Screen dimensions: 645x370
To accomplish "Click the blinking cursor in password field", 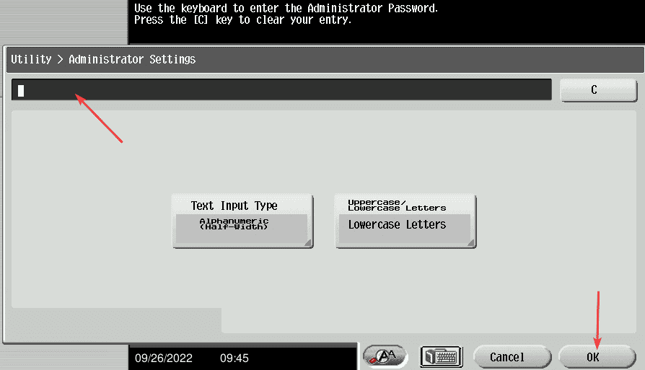I will (22, 90).
